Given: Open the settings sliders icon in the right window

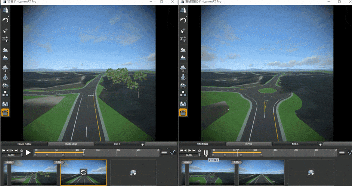Looking at the screenshot, I should pyautogui.click(x=183, y=39).
